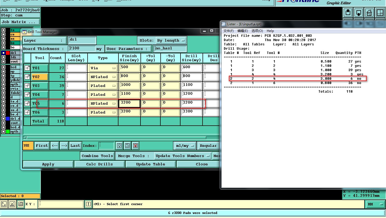Click the green color swatch of mpth. layer

click(8, 132)
